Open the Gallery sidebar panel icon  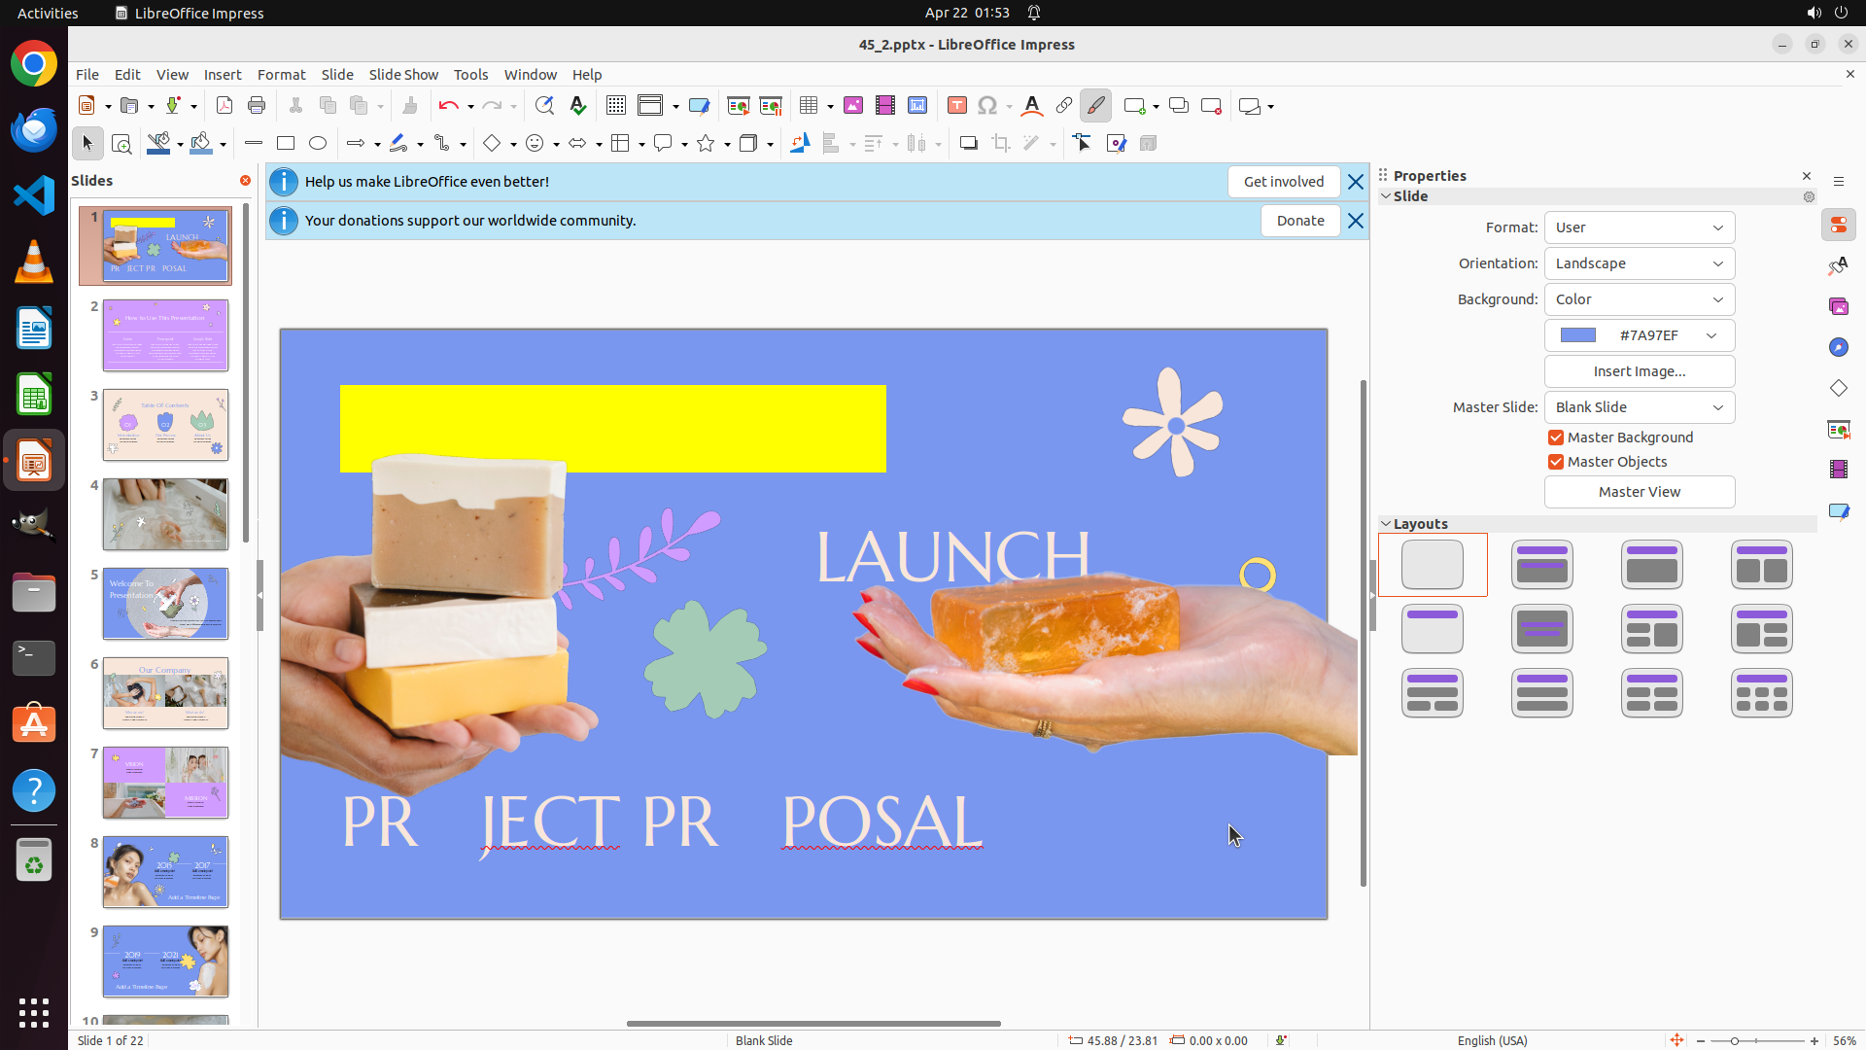point(1838,306)
